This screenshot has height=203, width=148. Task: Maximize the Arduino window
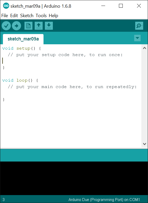coord(121,6)
